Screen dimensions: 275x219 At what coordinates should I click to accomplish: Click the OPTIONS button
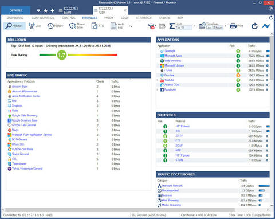click(x=15, y=10)
